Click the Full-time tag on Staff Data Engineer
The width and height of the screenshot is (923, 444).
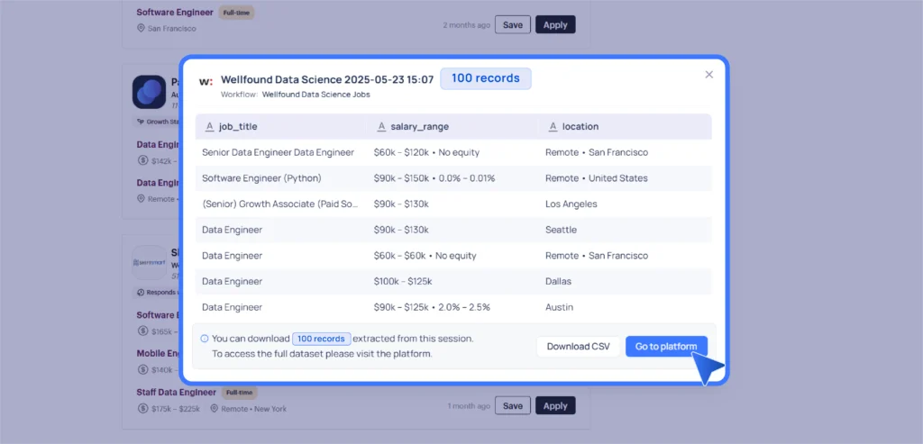(x=239, y=393)
